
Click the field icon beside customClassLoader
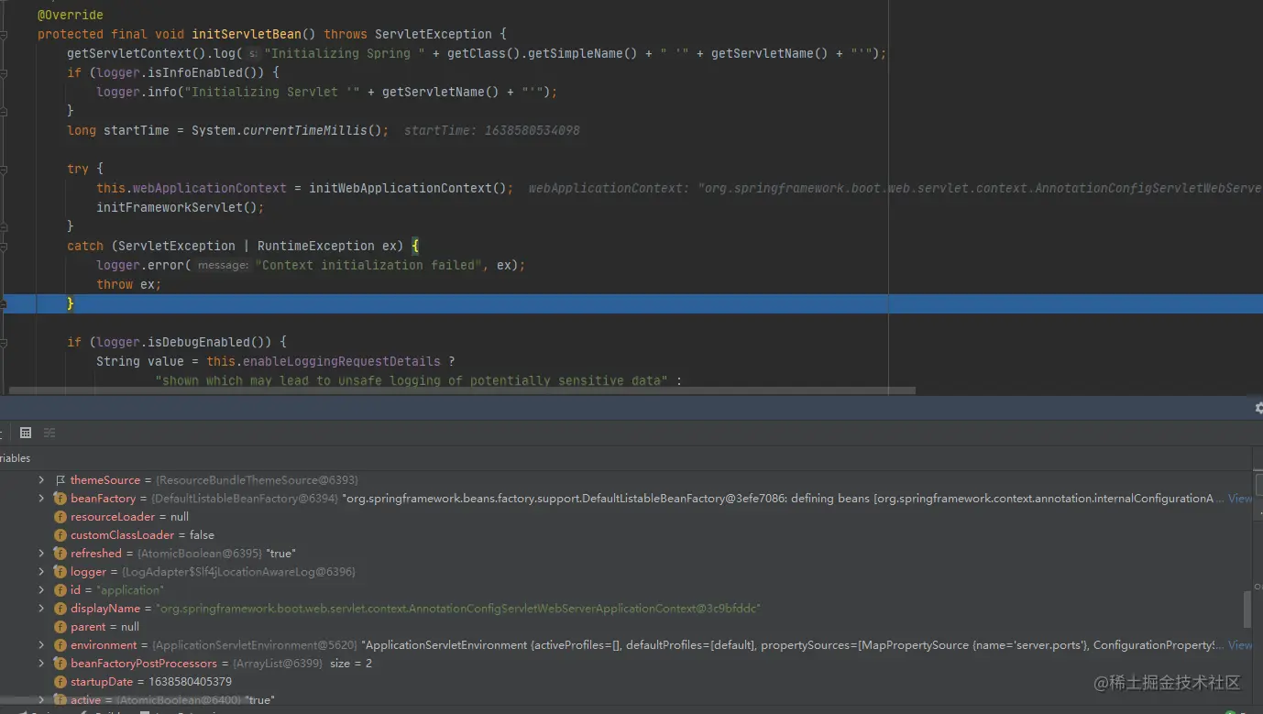[x=60, y=535]
